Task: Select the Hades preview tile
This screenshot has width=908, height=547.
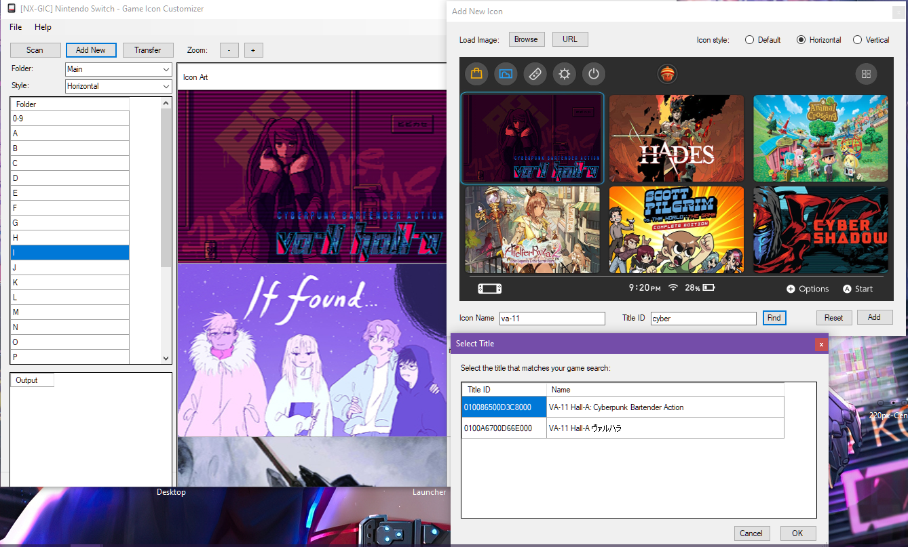Action: tap(676, 138)
